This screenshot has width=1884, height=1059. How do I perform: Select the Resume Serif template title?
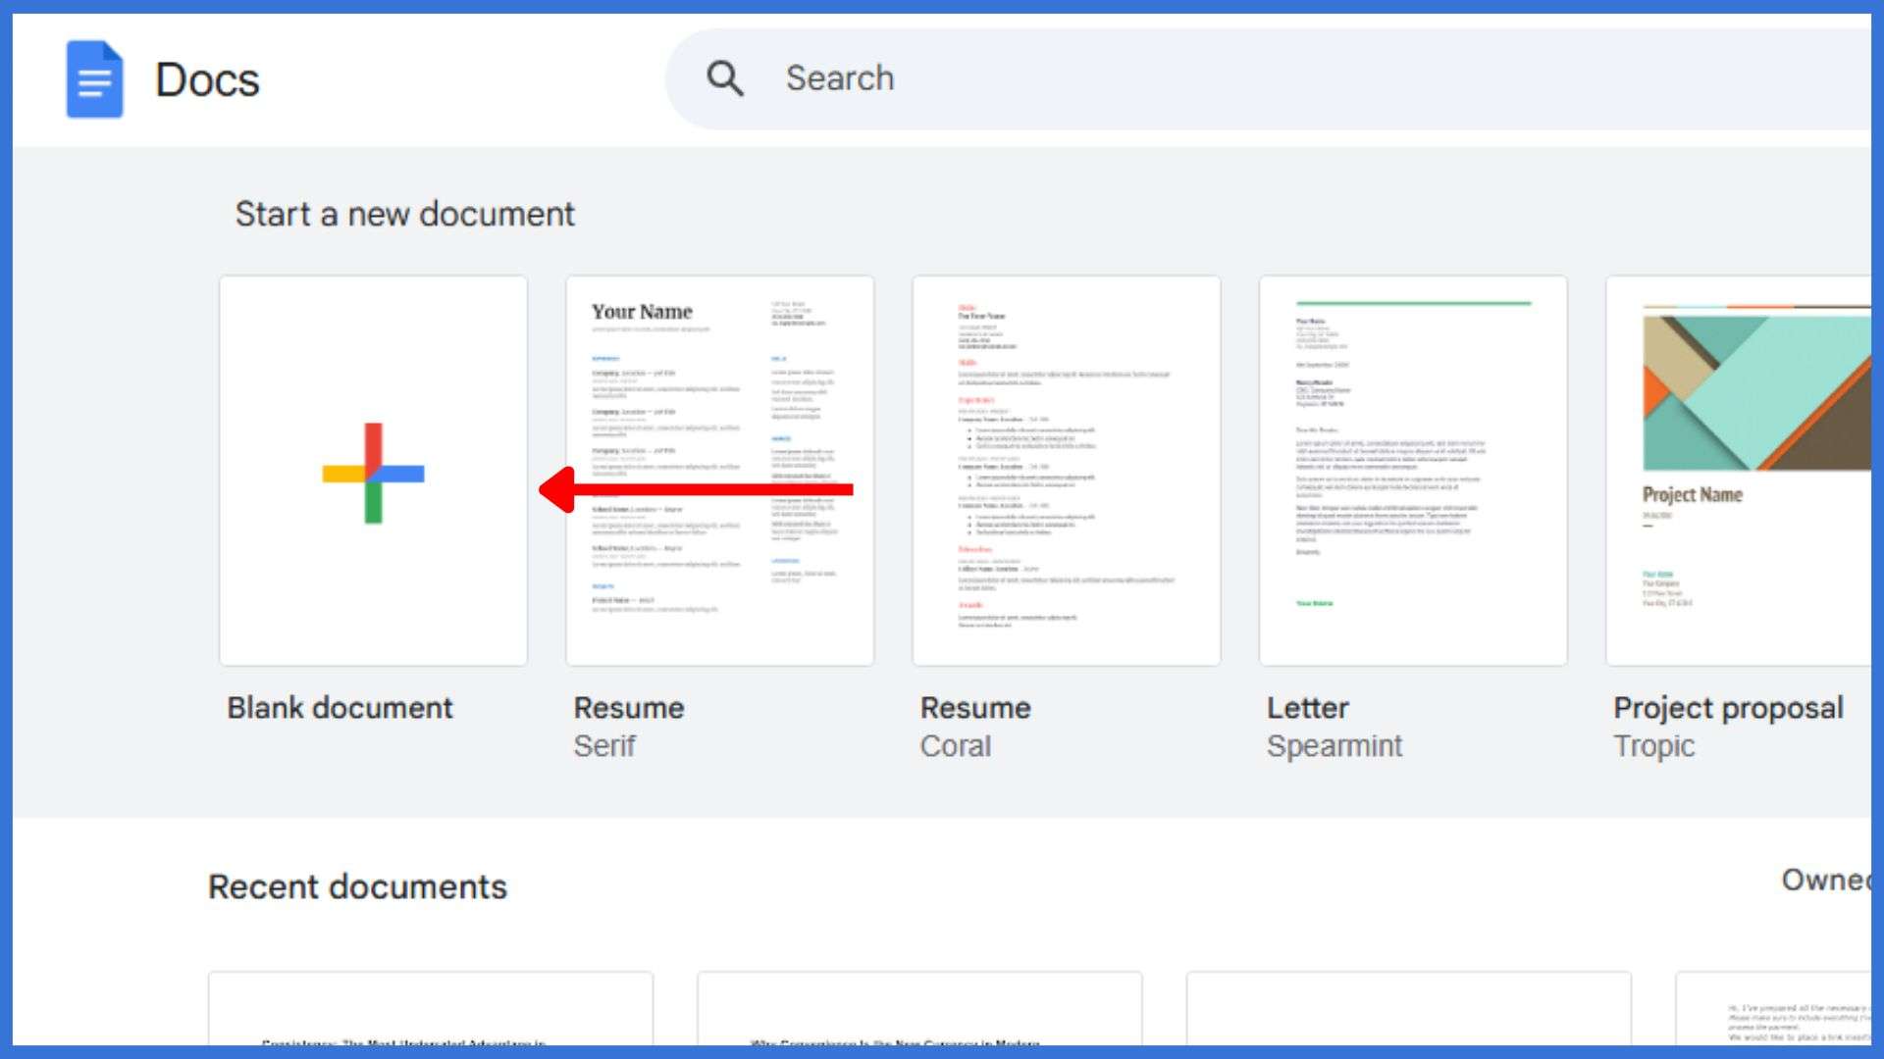pyautogui.click(x=628, y=707)
